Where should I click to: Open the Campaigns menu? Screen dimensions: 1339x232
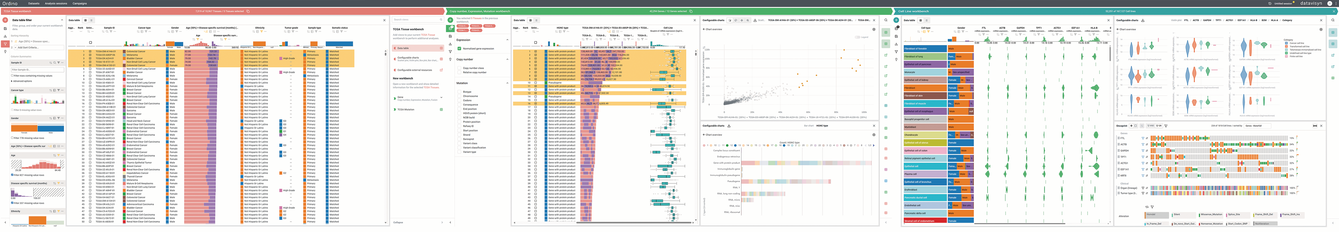pyautogui.click(x=79, y=4)
